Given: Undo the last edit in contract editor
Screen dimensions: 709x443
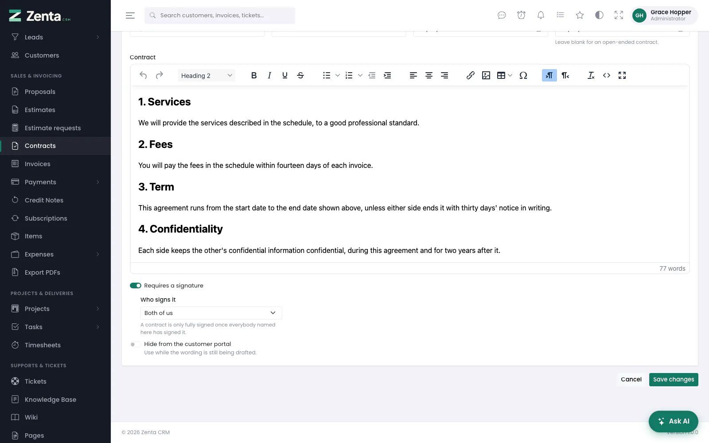Looking at the screenshot, I should [143, 75].
